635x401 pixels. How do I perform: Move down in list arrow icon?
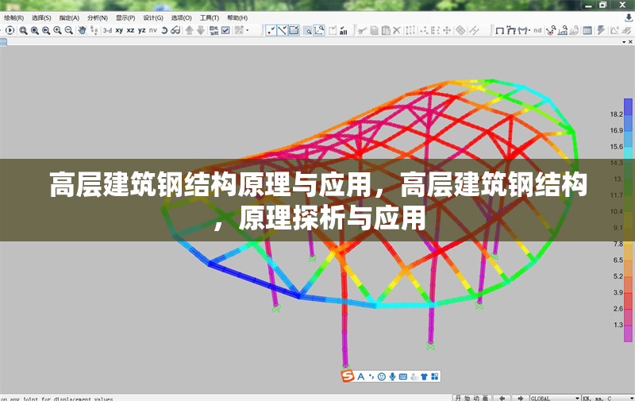pos(201,30)
